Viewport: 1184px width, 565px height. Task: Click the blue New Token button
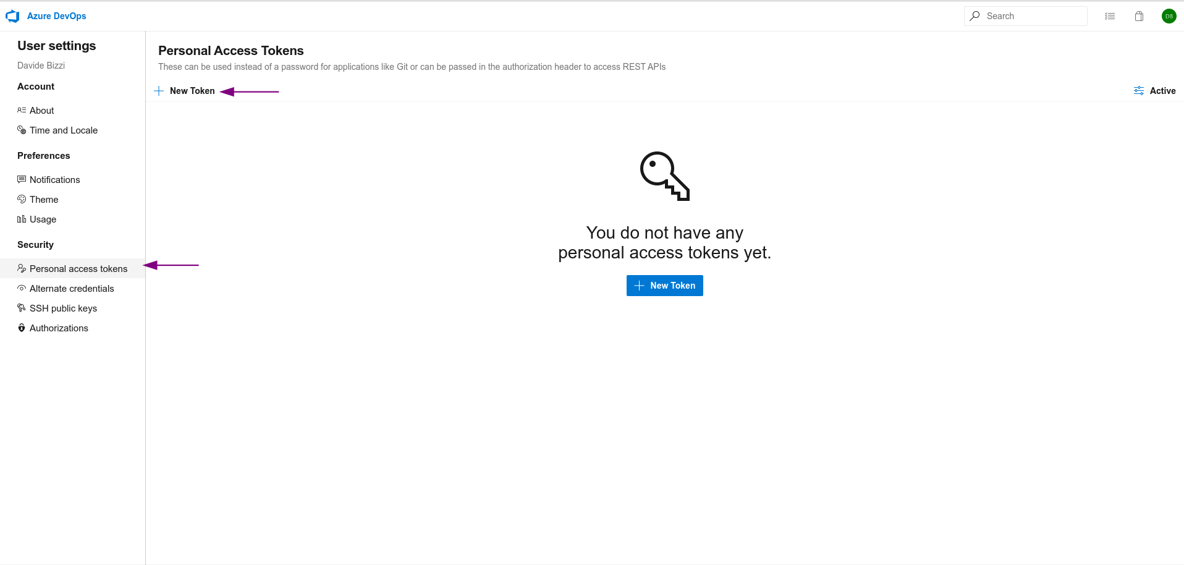pyautogui.click(x=664, y=286)
